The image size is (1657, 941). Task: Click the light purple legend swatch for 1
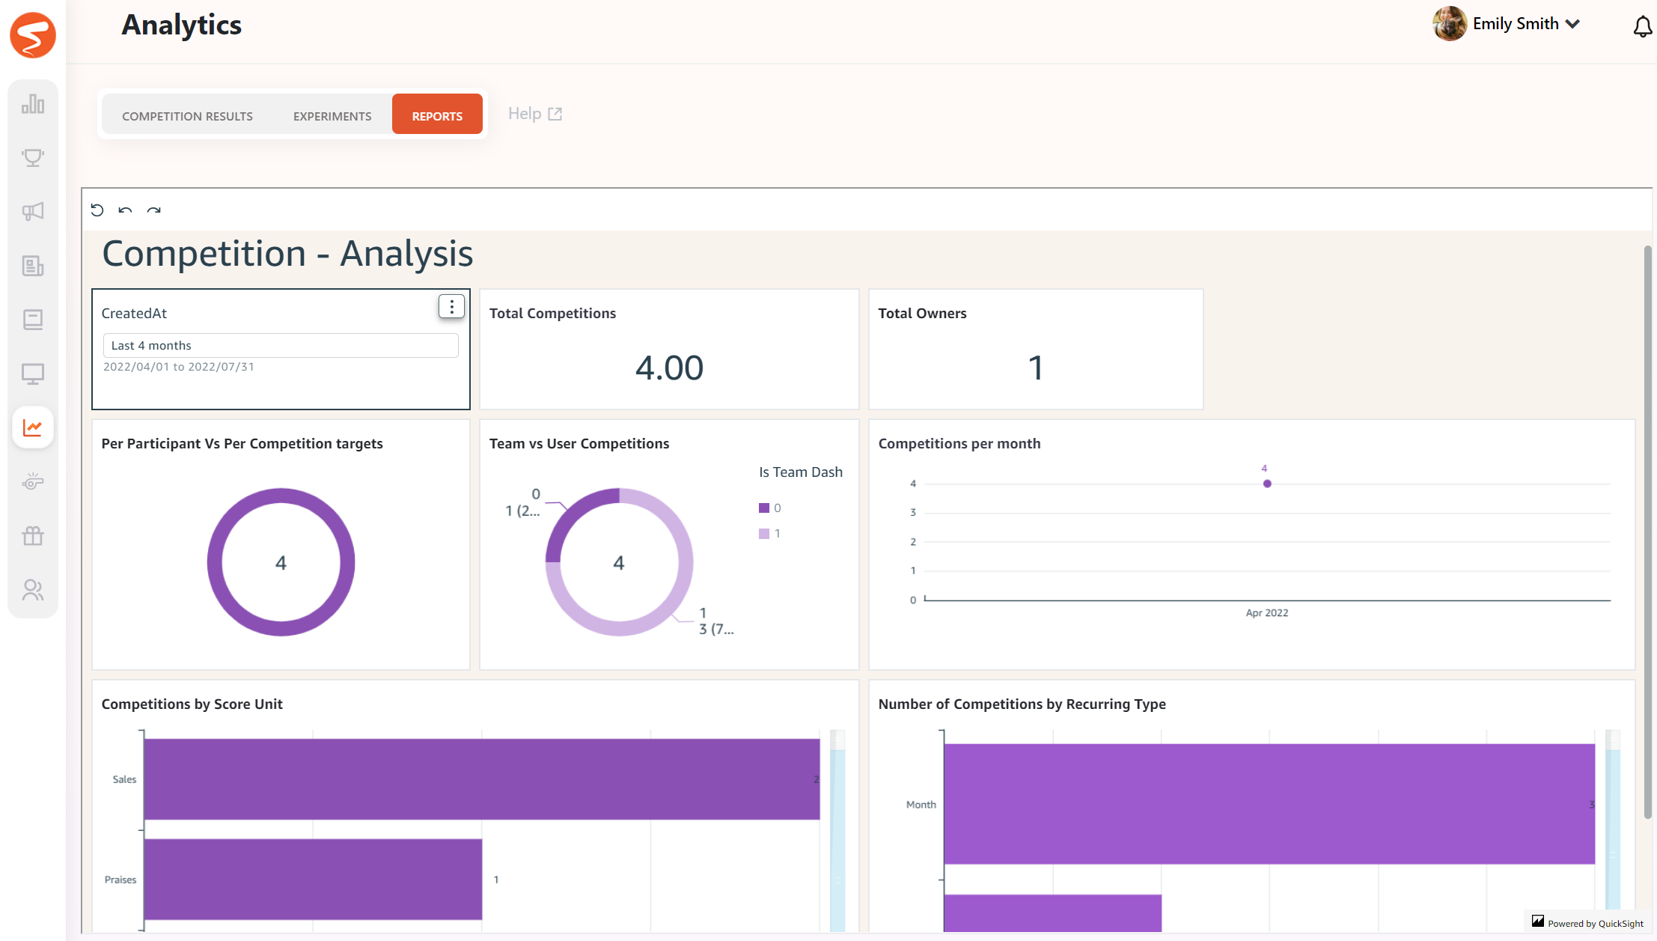click(x=764, y=534)
